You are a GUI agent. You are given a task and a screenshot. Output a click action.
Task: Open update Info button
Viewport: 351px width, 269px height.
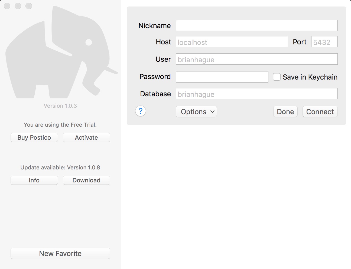point(34,180)
